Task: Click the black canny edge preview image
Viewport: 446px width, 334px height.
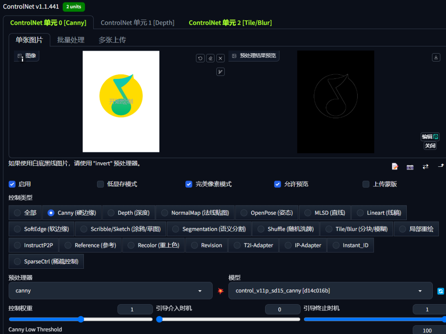Action: coord(336,102)
